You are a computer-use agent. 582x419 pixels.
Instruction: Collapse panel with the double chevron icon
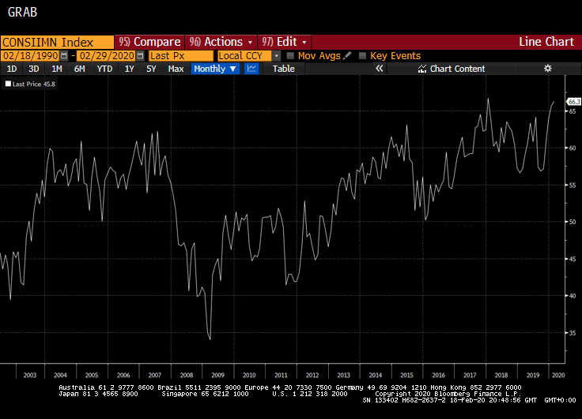[379, 69]
